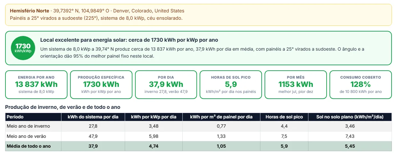Click the Horas de sol pico card

pyautogui.click(x=231, y=85)
